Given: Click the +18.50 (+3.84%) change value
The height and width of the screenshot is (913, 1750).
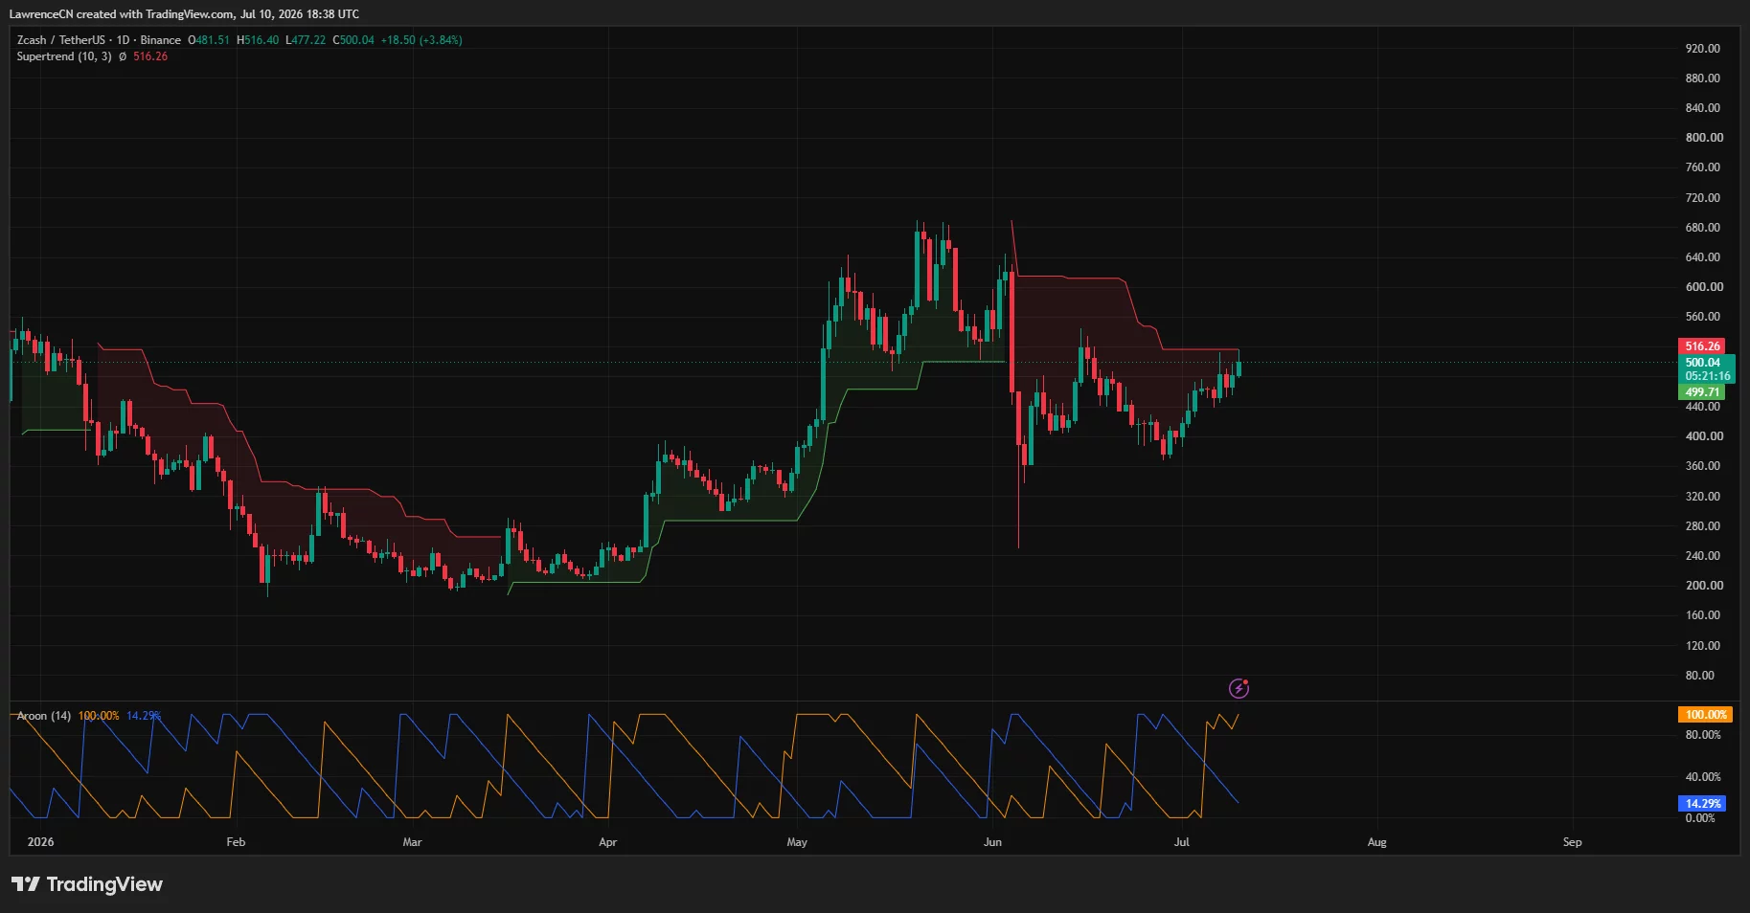Looking at the screenshot, I should click(x=421, y=40).
